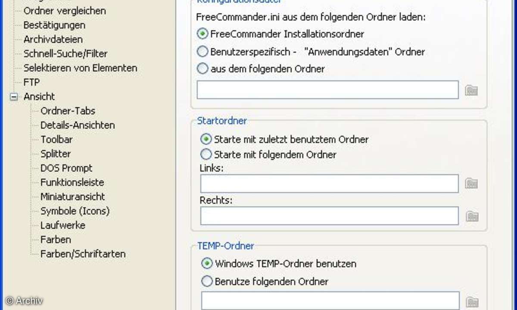The width and height of the screenshot is (517, 310).
Task: Select the "aus dem folgenden Ordner" radio button
Action: 202,68
